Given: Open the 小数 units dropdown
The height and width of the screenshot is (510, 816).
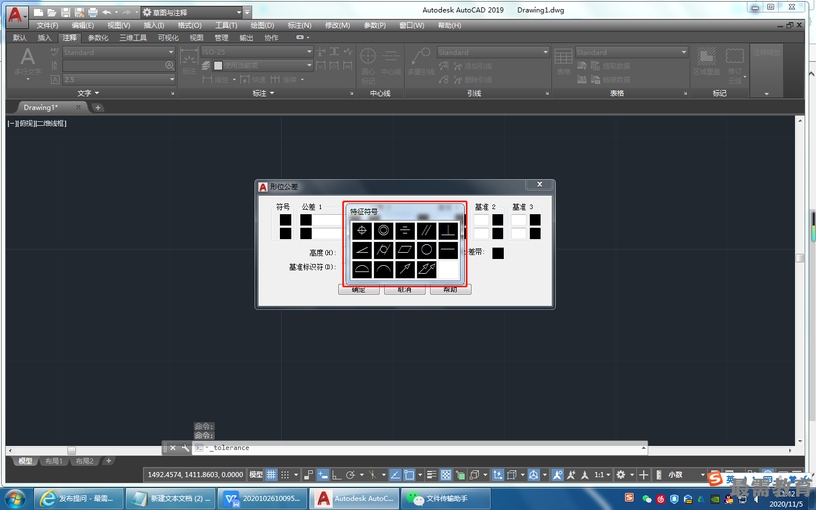Looking at the screenshot, I should [686, 475].
